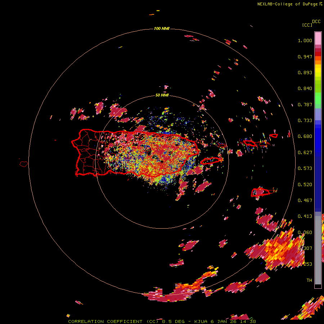Click the DCC label above color scale
The image size is (324, 324).
[x=316, y=22]
